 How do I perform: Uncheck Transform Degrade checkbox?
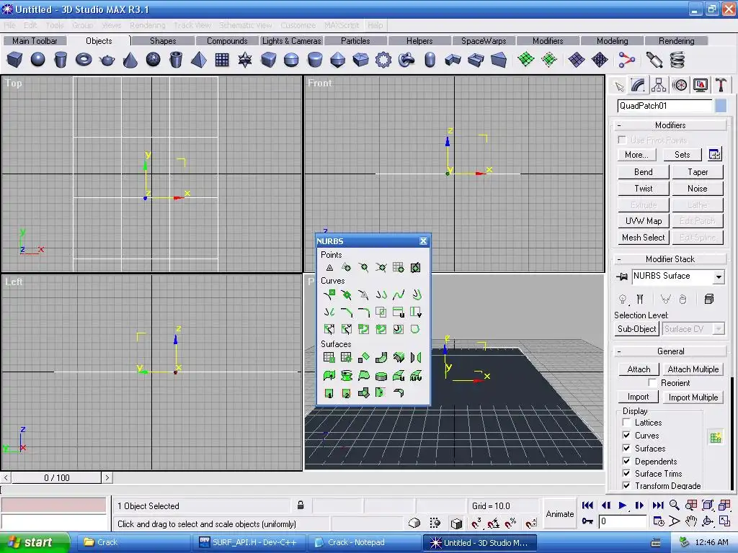[x=626, y=485]
